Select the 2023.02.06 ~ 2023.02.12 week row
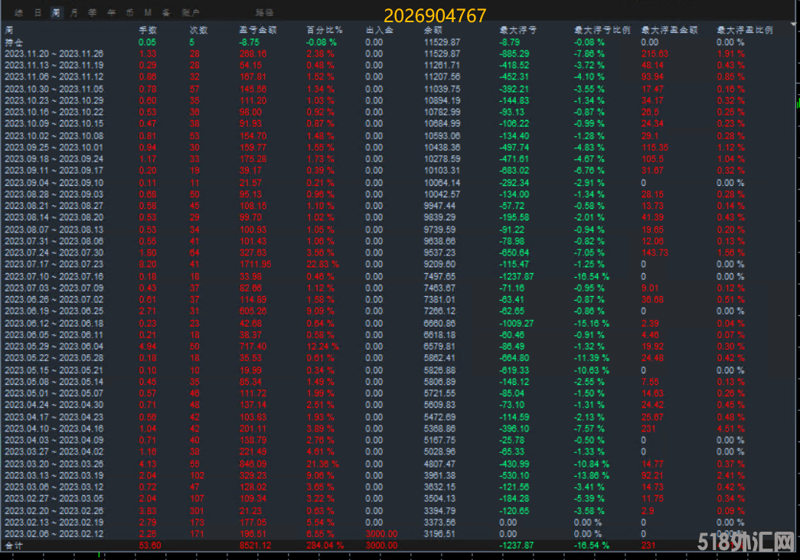This screenshot has width=800, height=560. point(54,533)
